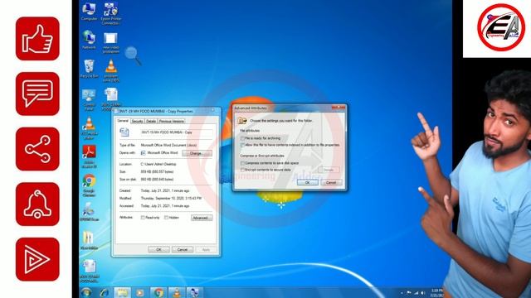Toggle the allow contents indexed checkbox
The width and height of the screenshot is (531, 298).
pos(242,146)
